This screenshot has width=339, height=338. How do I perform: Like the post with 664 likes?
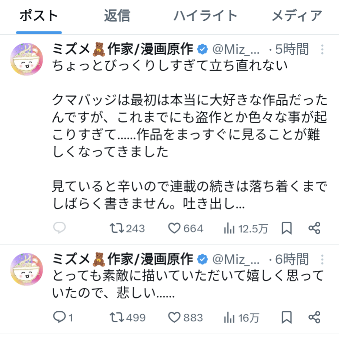click(174, 228)
